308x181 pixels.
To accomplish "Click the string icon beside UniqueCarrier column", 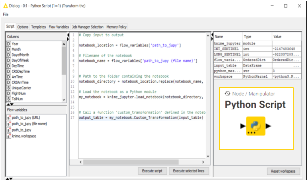I will 9,88.
